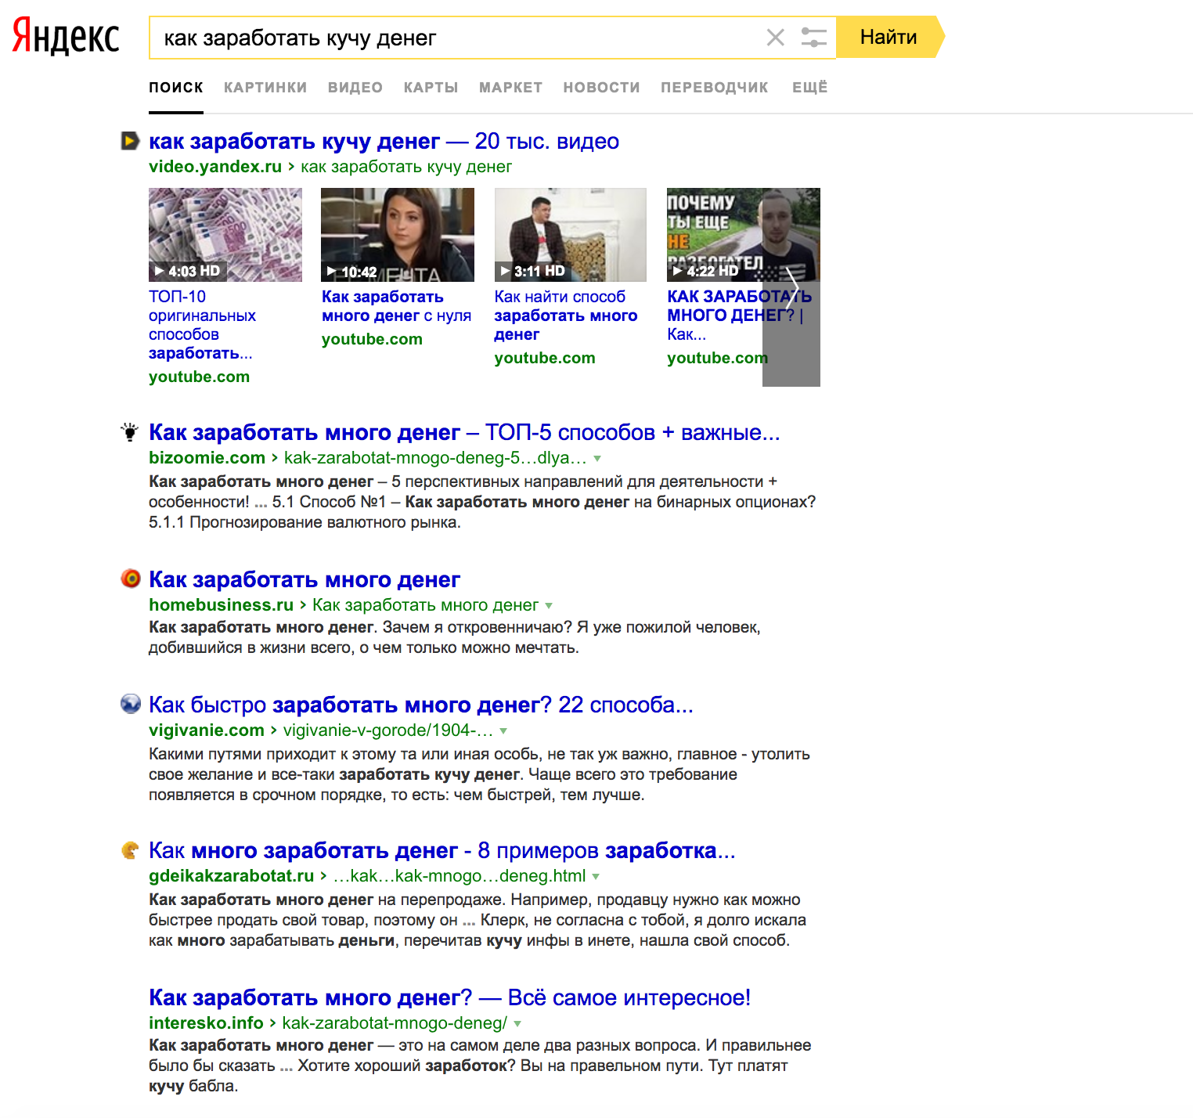The width and height of the screenshot is (1193, 1118).
Task: Open video.yandex breadcrumb 'как заработать кучу денег'
Action: point(406,167)
